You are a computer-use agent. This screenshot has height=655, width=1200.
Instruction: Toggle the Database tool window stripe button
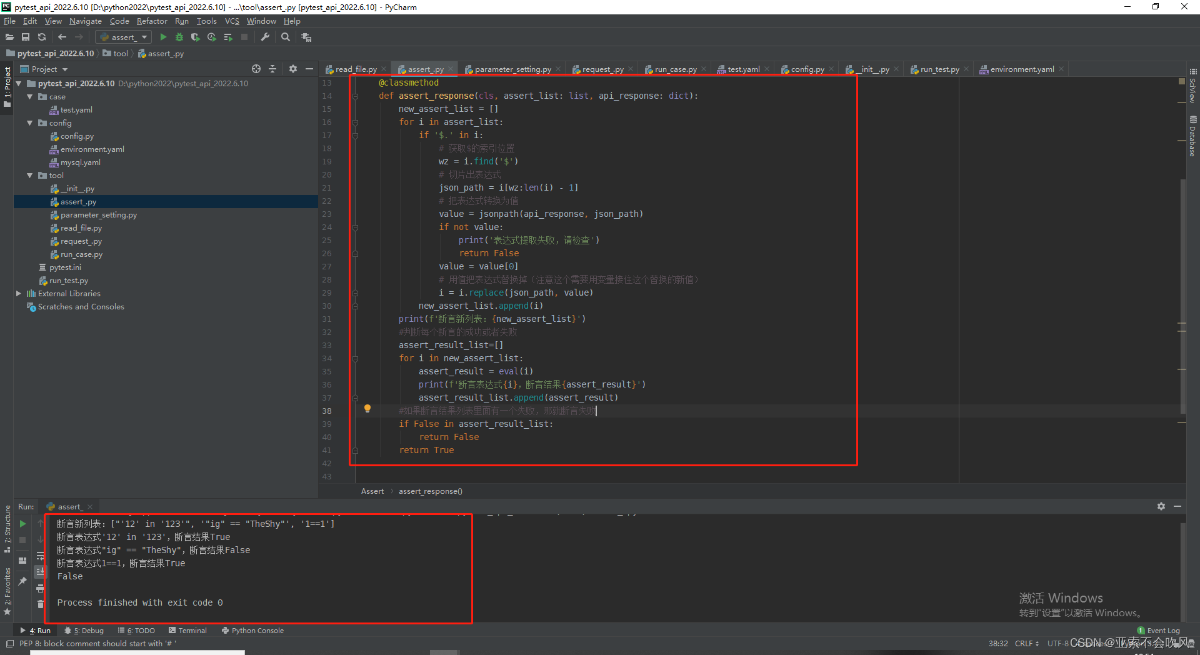[x=1193, y=136]
